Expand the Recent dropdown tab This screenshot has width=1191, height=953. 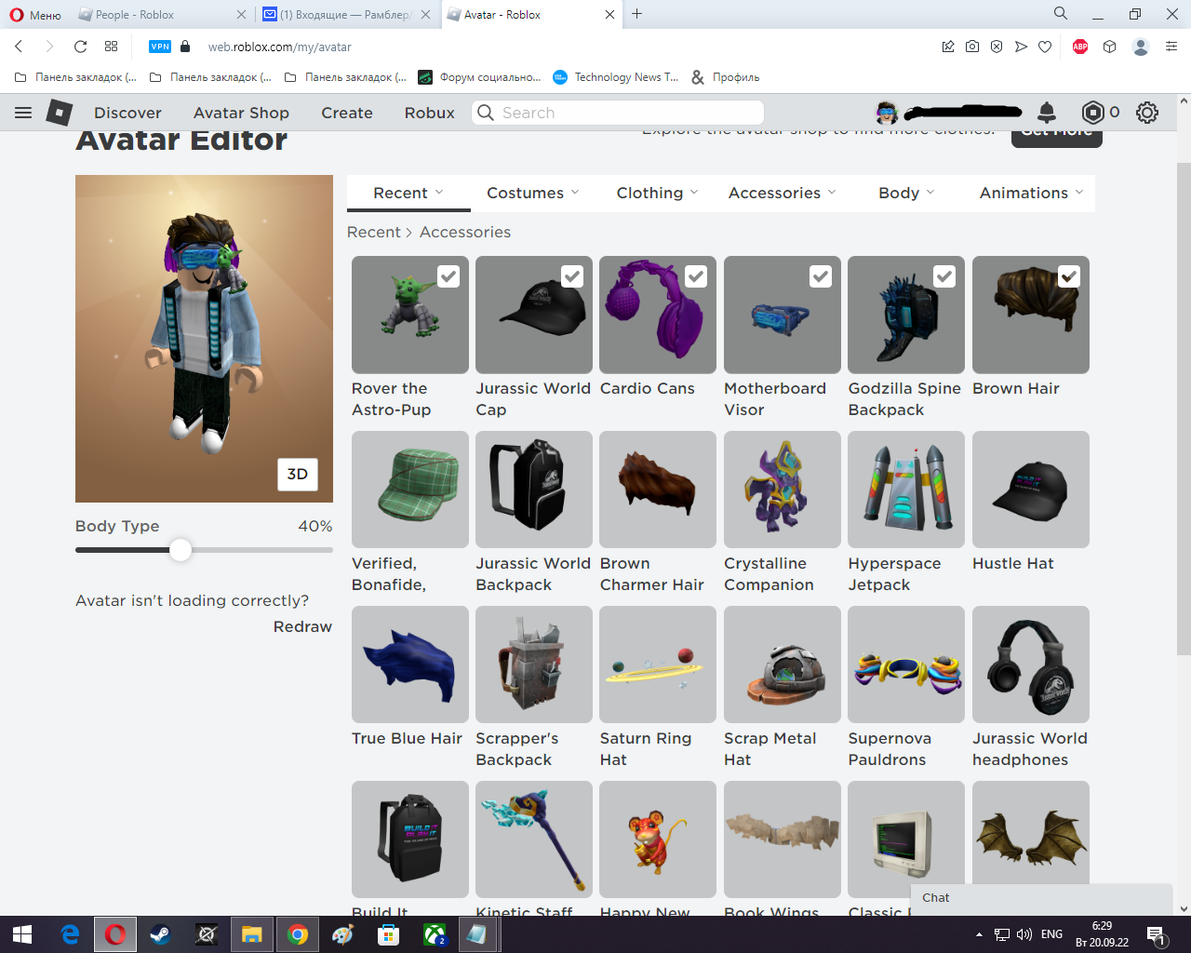pyautogui.click(x=408, y=193)
